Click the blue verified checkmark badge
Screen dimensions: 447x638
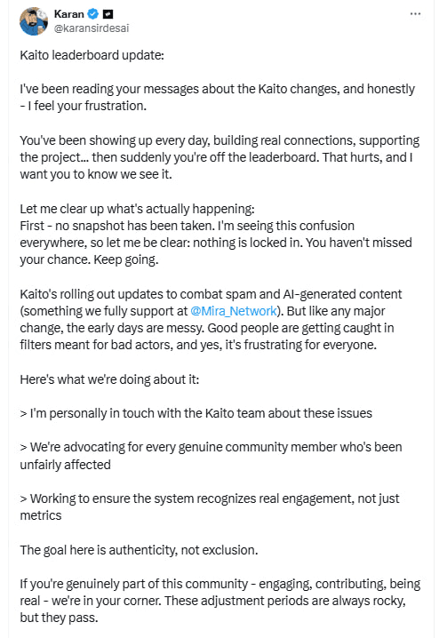[93, 14]
